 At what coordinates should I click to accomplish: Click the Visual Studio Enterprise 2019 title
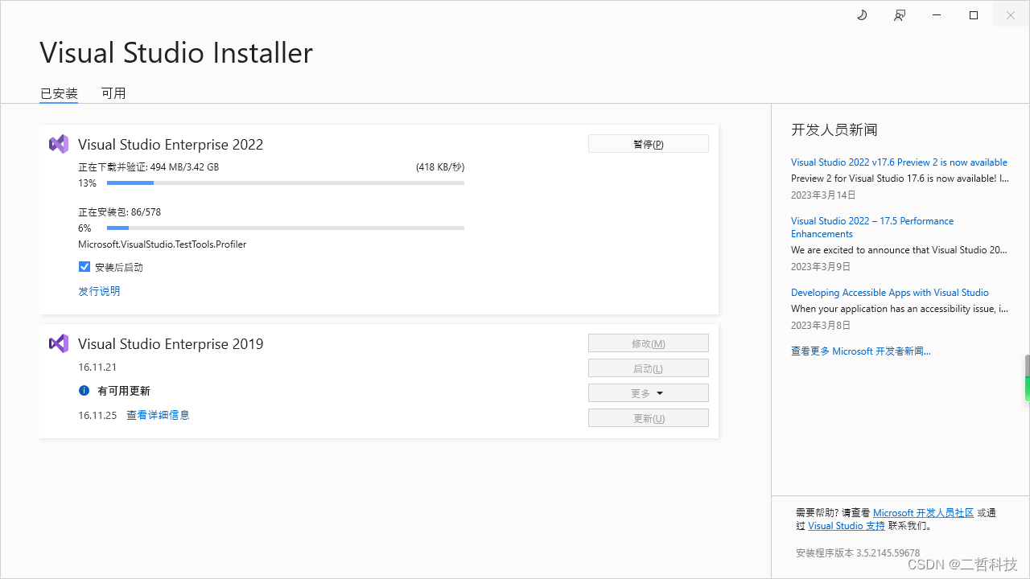click(171, 344)
